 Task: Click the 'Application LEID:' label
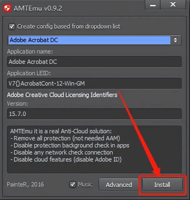29,73
